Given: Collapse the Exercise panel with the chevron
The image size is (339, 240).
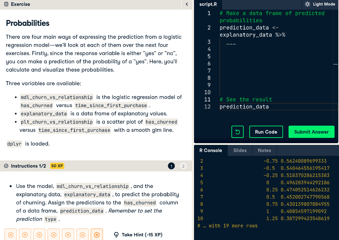Looking at the screenshot, I should coord(186,5).
